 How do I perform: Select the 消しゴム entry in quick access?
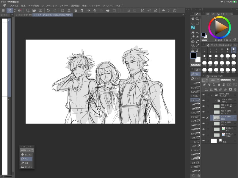click(x=26, y=155)
